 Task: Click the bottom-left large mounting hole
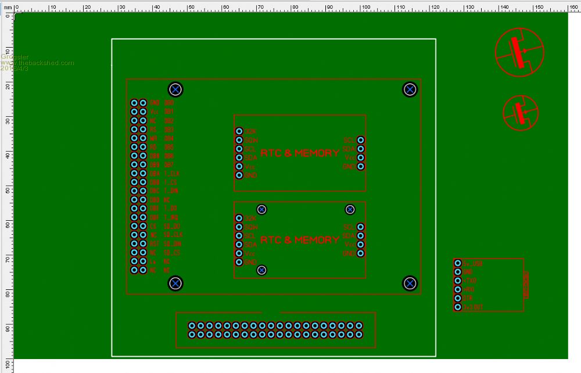[x=175, y=284]
